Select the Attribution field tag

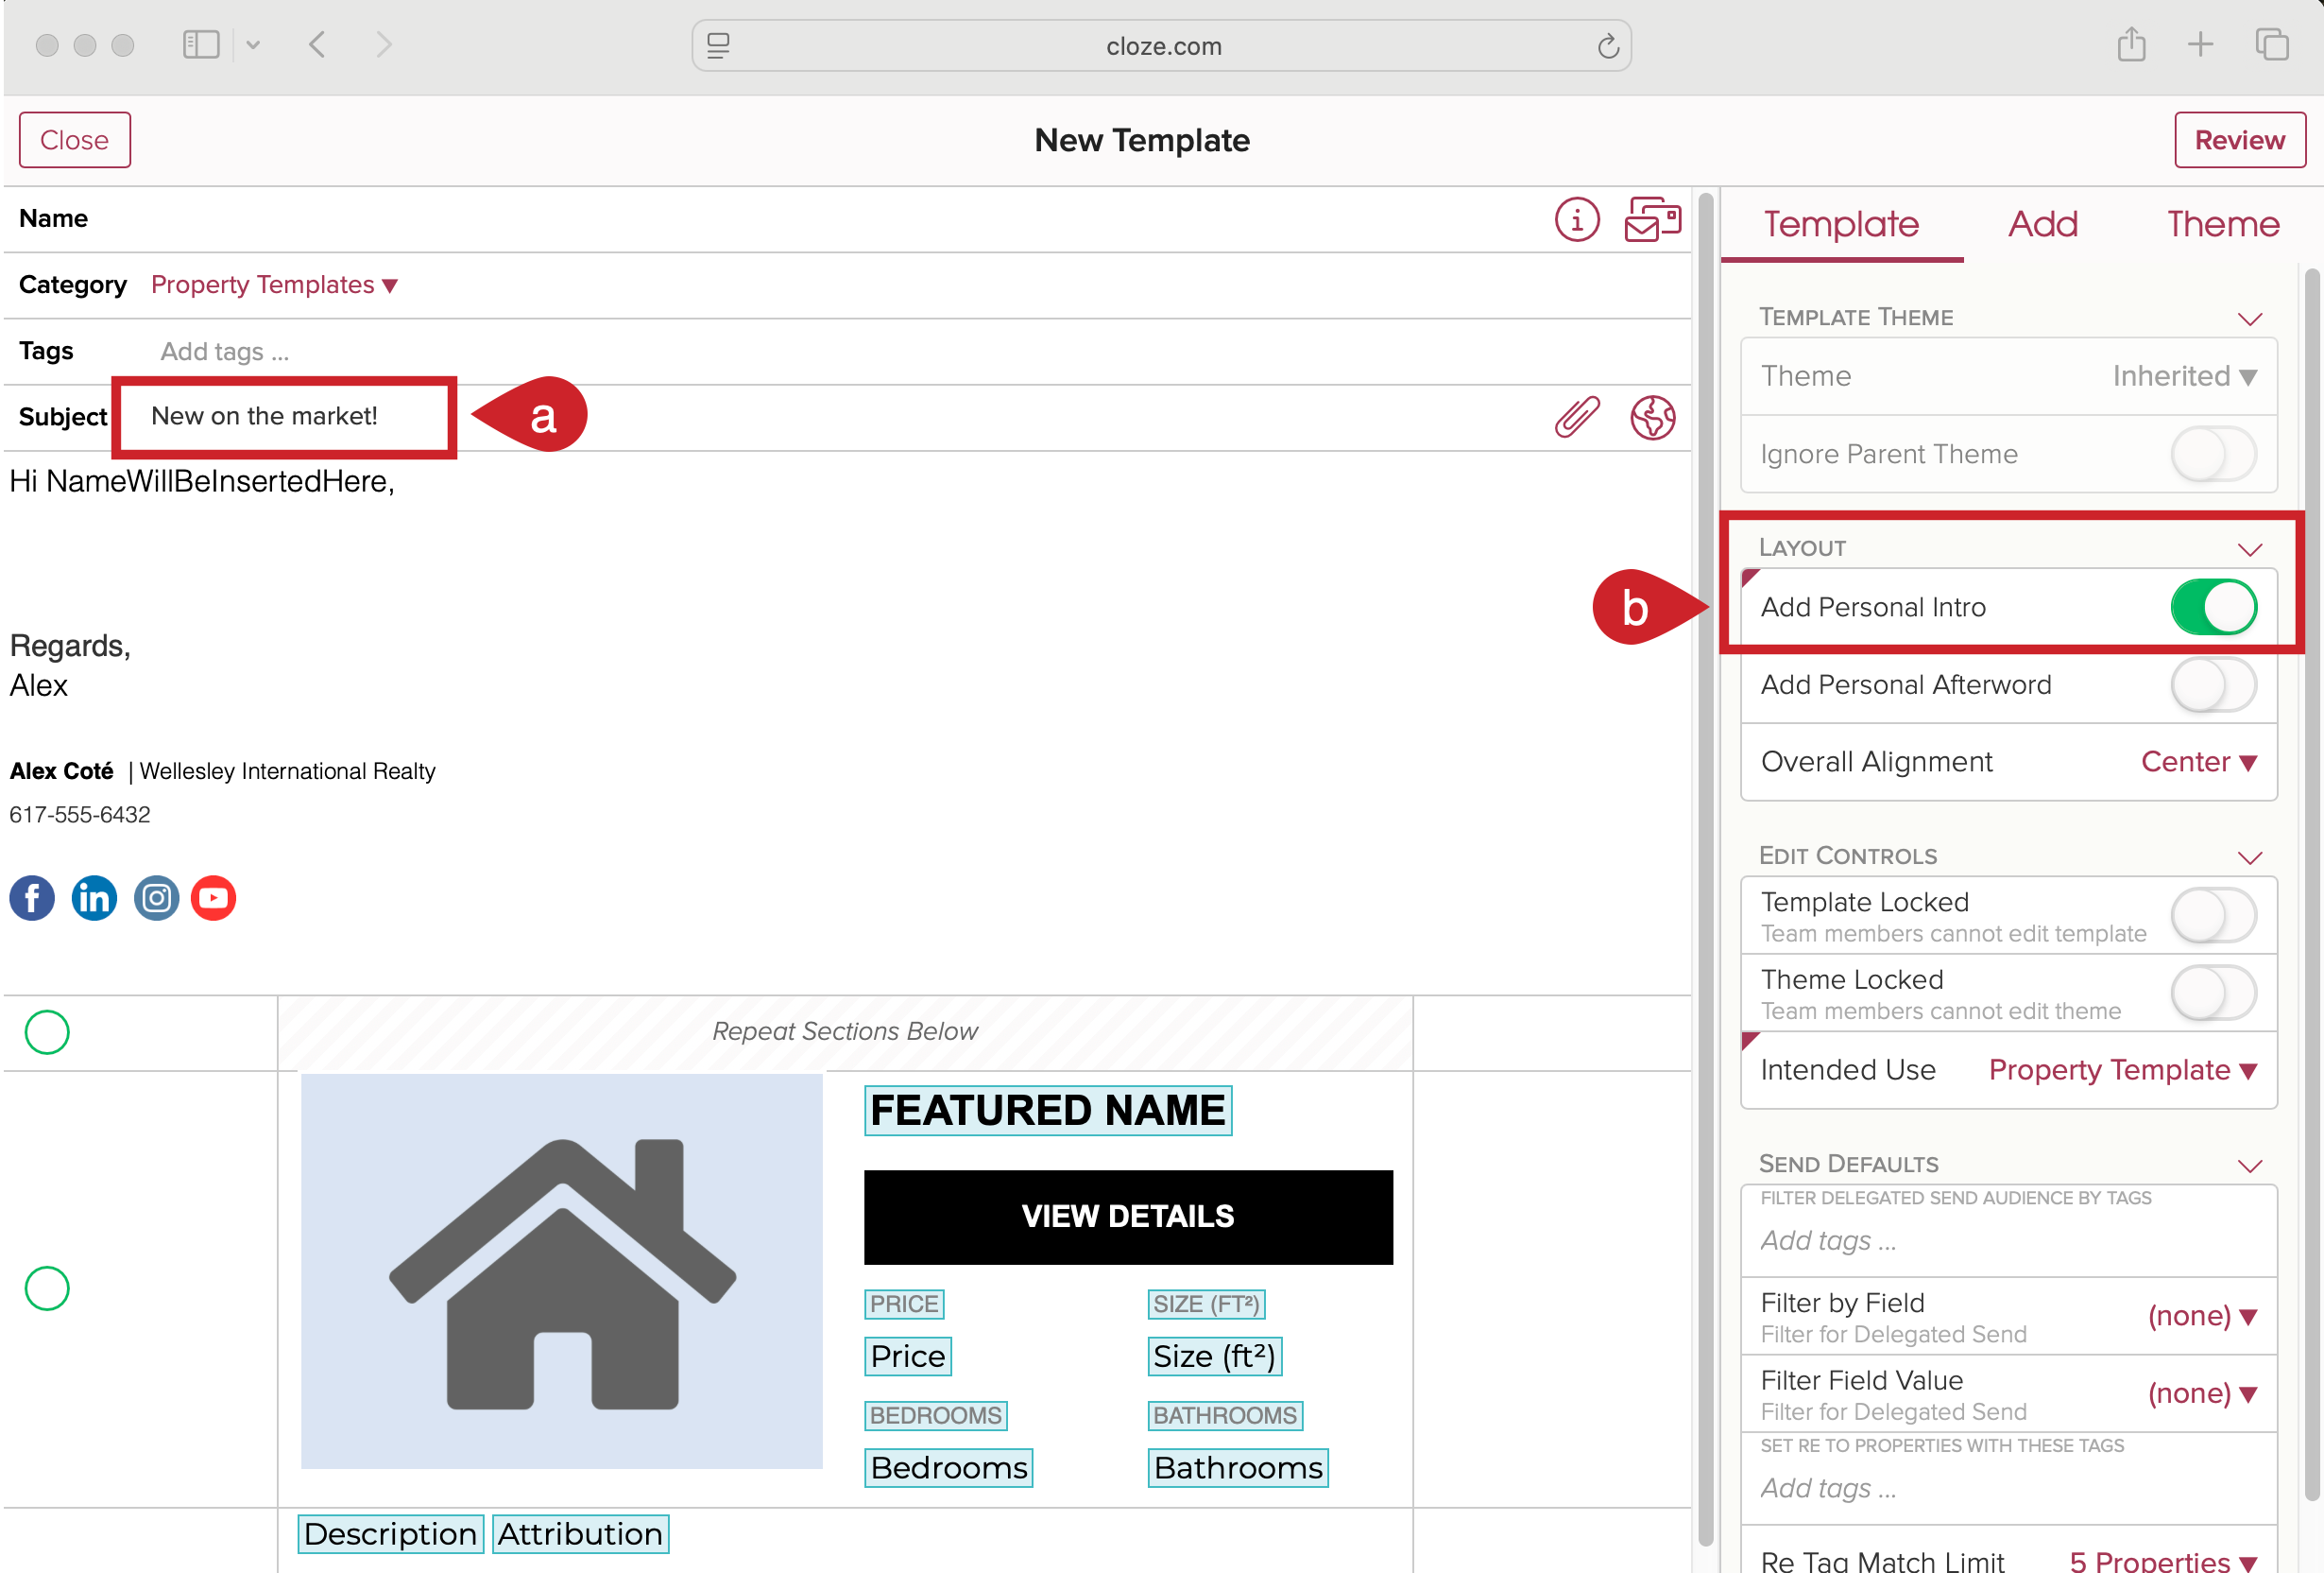[580, 1533]
